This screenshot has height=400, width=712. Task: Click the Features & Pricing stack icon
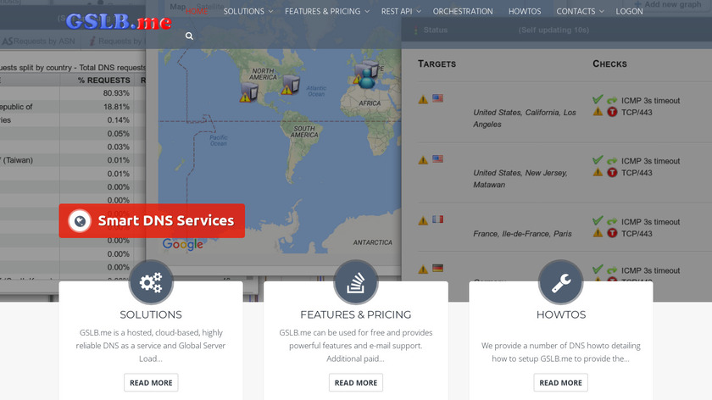coord(355,282)
